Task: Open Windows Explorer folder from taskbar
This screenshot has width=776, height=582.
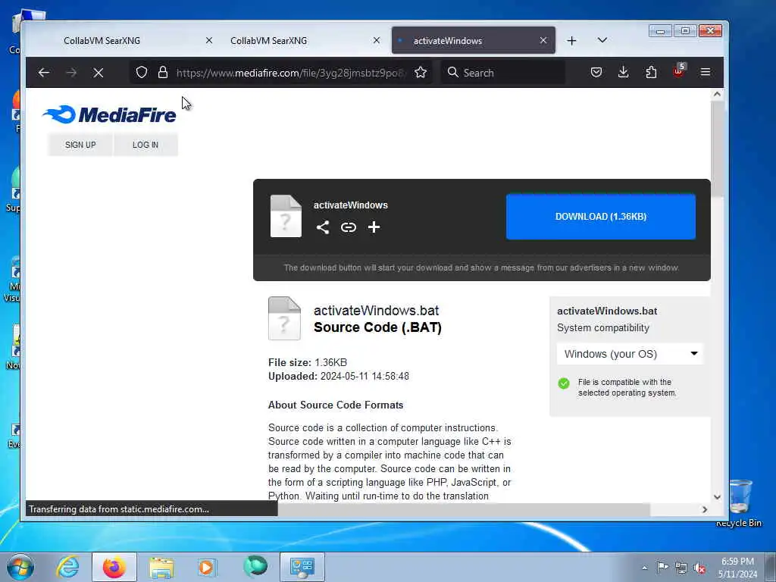Action: pyautogui.click(x=161, y=567)
